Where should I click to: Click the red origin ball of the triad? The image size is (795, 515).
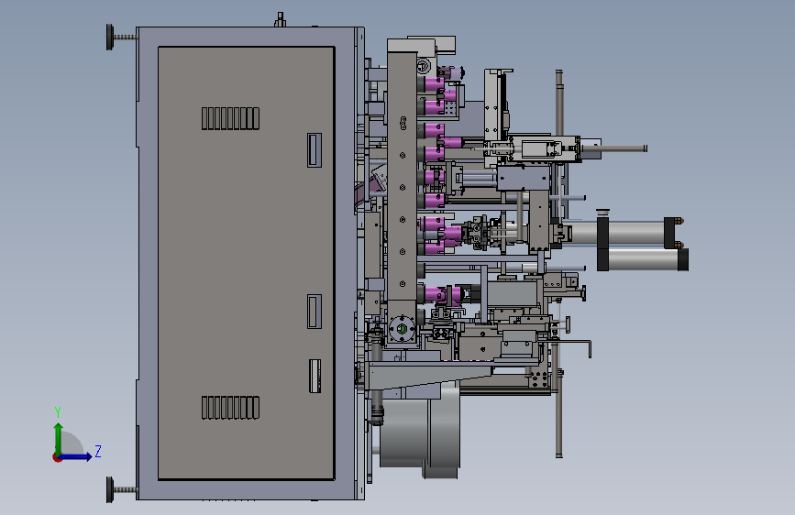[57, 457]
